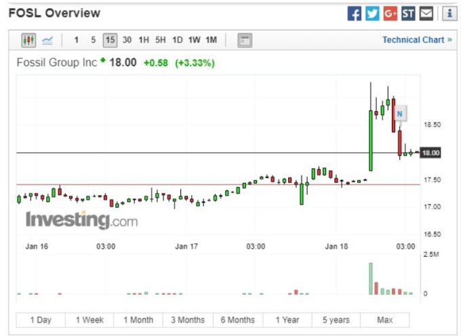Select the 1W interval
The image size is (461, 336).
[x=194, y=40]
